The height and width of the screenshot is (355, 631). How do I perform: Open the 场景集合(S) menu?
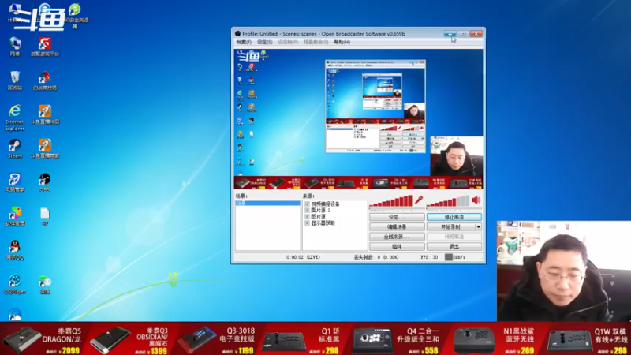(x=316, y=42)
